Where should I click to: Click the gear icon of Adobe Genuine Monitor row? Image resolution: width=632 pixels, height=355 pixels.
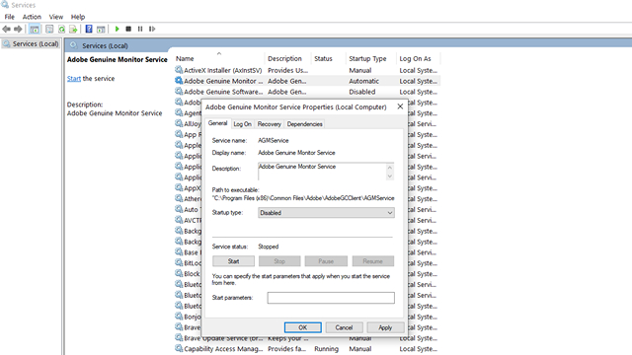click(179, 81)
